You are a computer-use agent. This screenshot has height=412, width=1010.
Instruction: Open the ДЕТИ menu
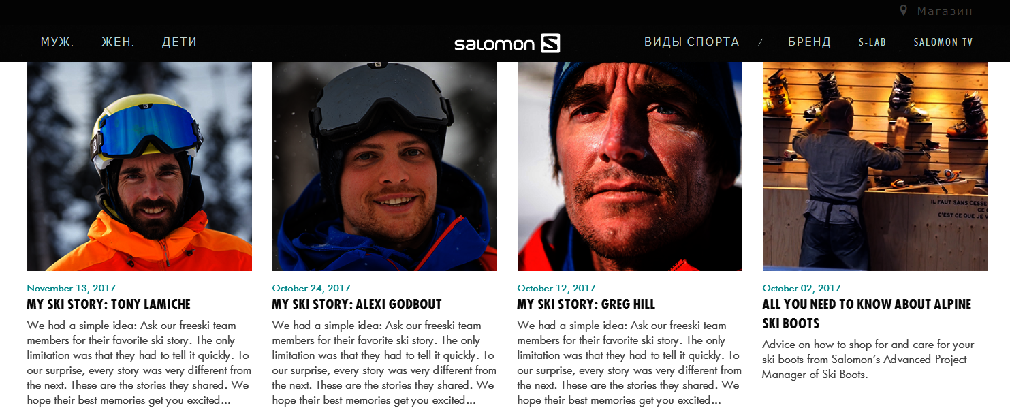179,42
